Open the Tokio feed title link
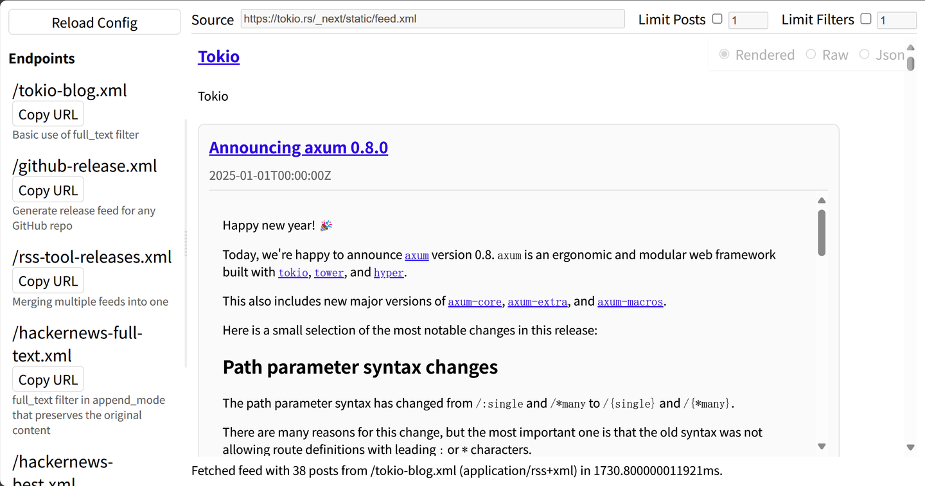Viewport: 925px width, 486px height. (218, 56)
